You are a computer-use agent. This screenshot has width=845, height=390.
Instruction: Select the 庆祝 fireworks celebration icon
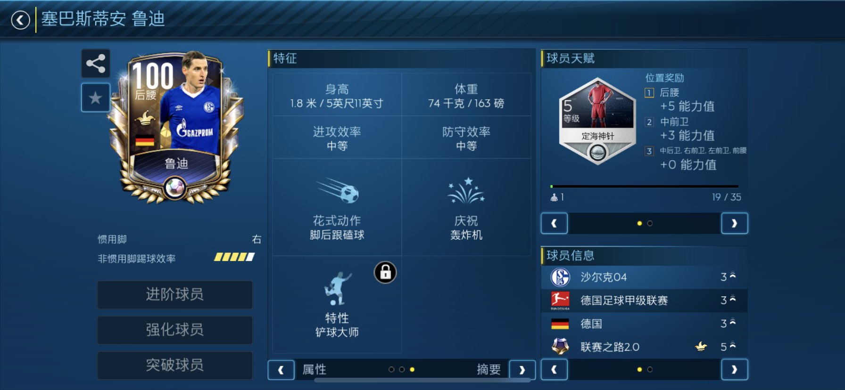pos(466,191)
